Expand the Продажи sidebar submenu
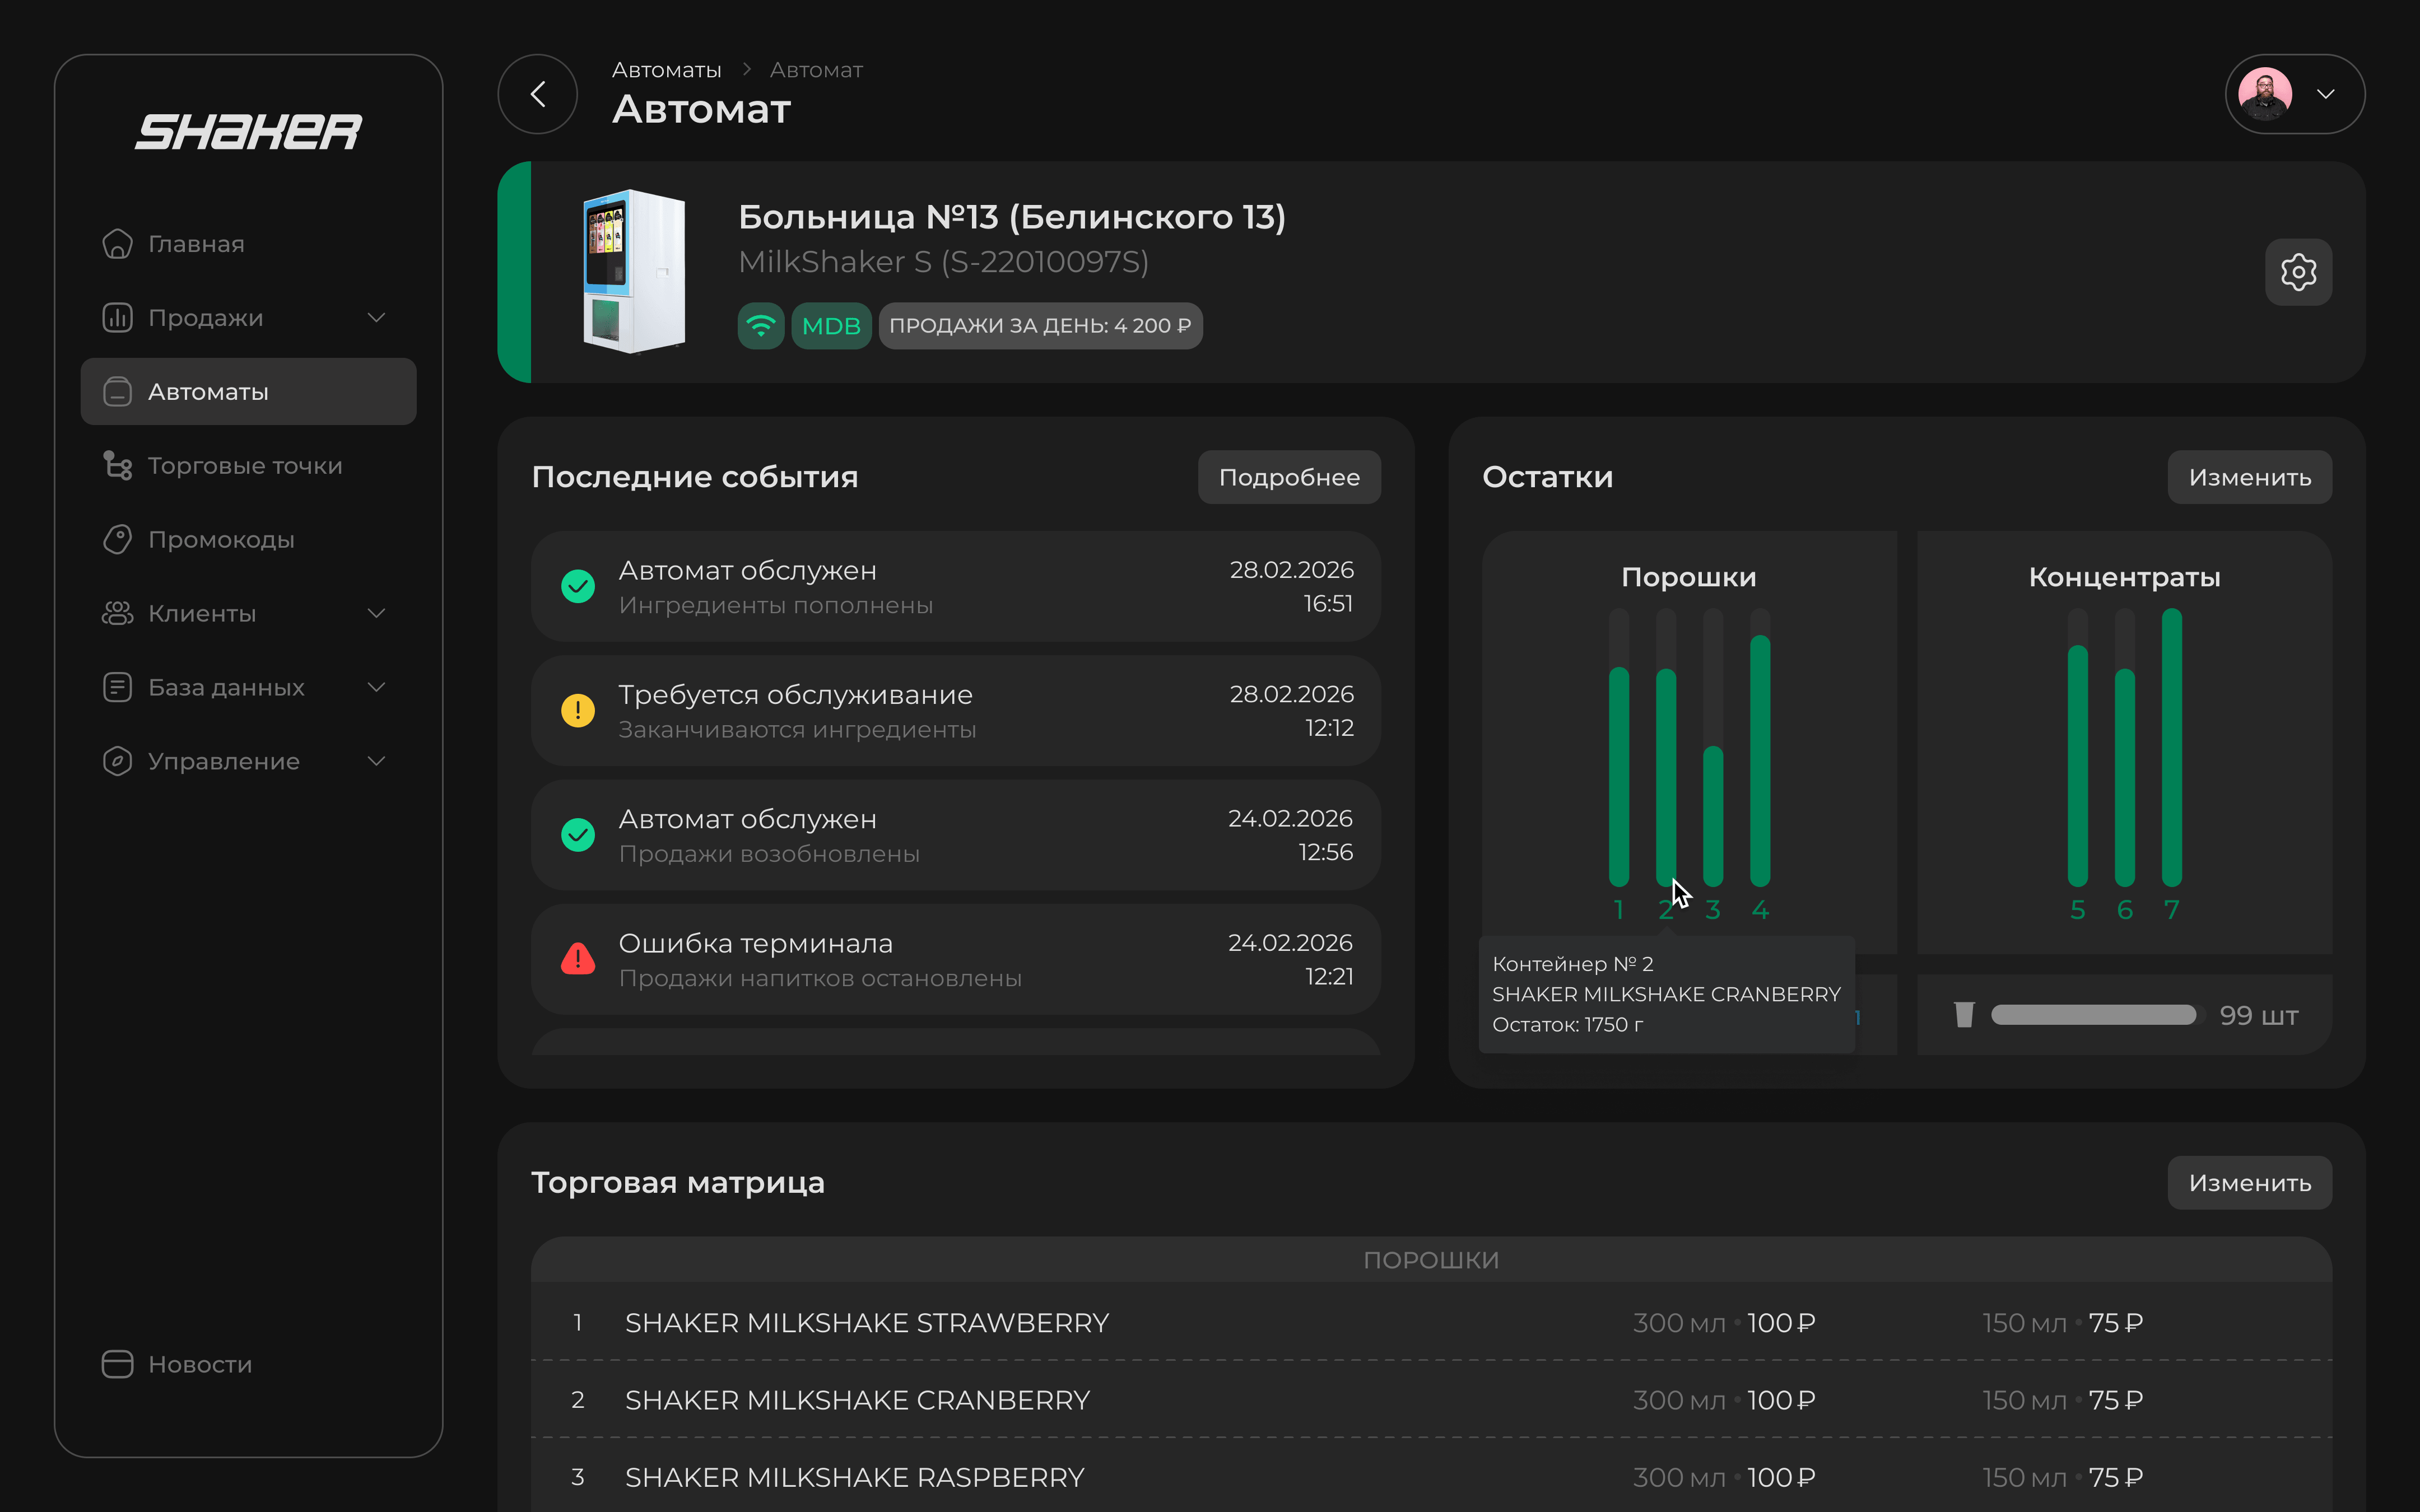 point(376,318)
